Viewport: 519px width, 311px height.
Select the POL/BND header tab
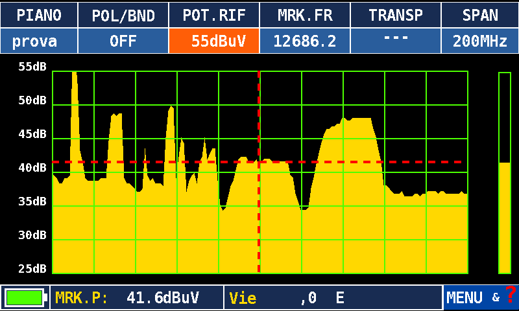click(x=123, y=15)
